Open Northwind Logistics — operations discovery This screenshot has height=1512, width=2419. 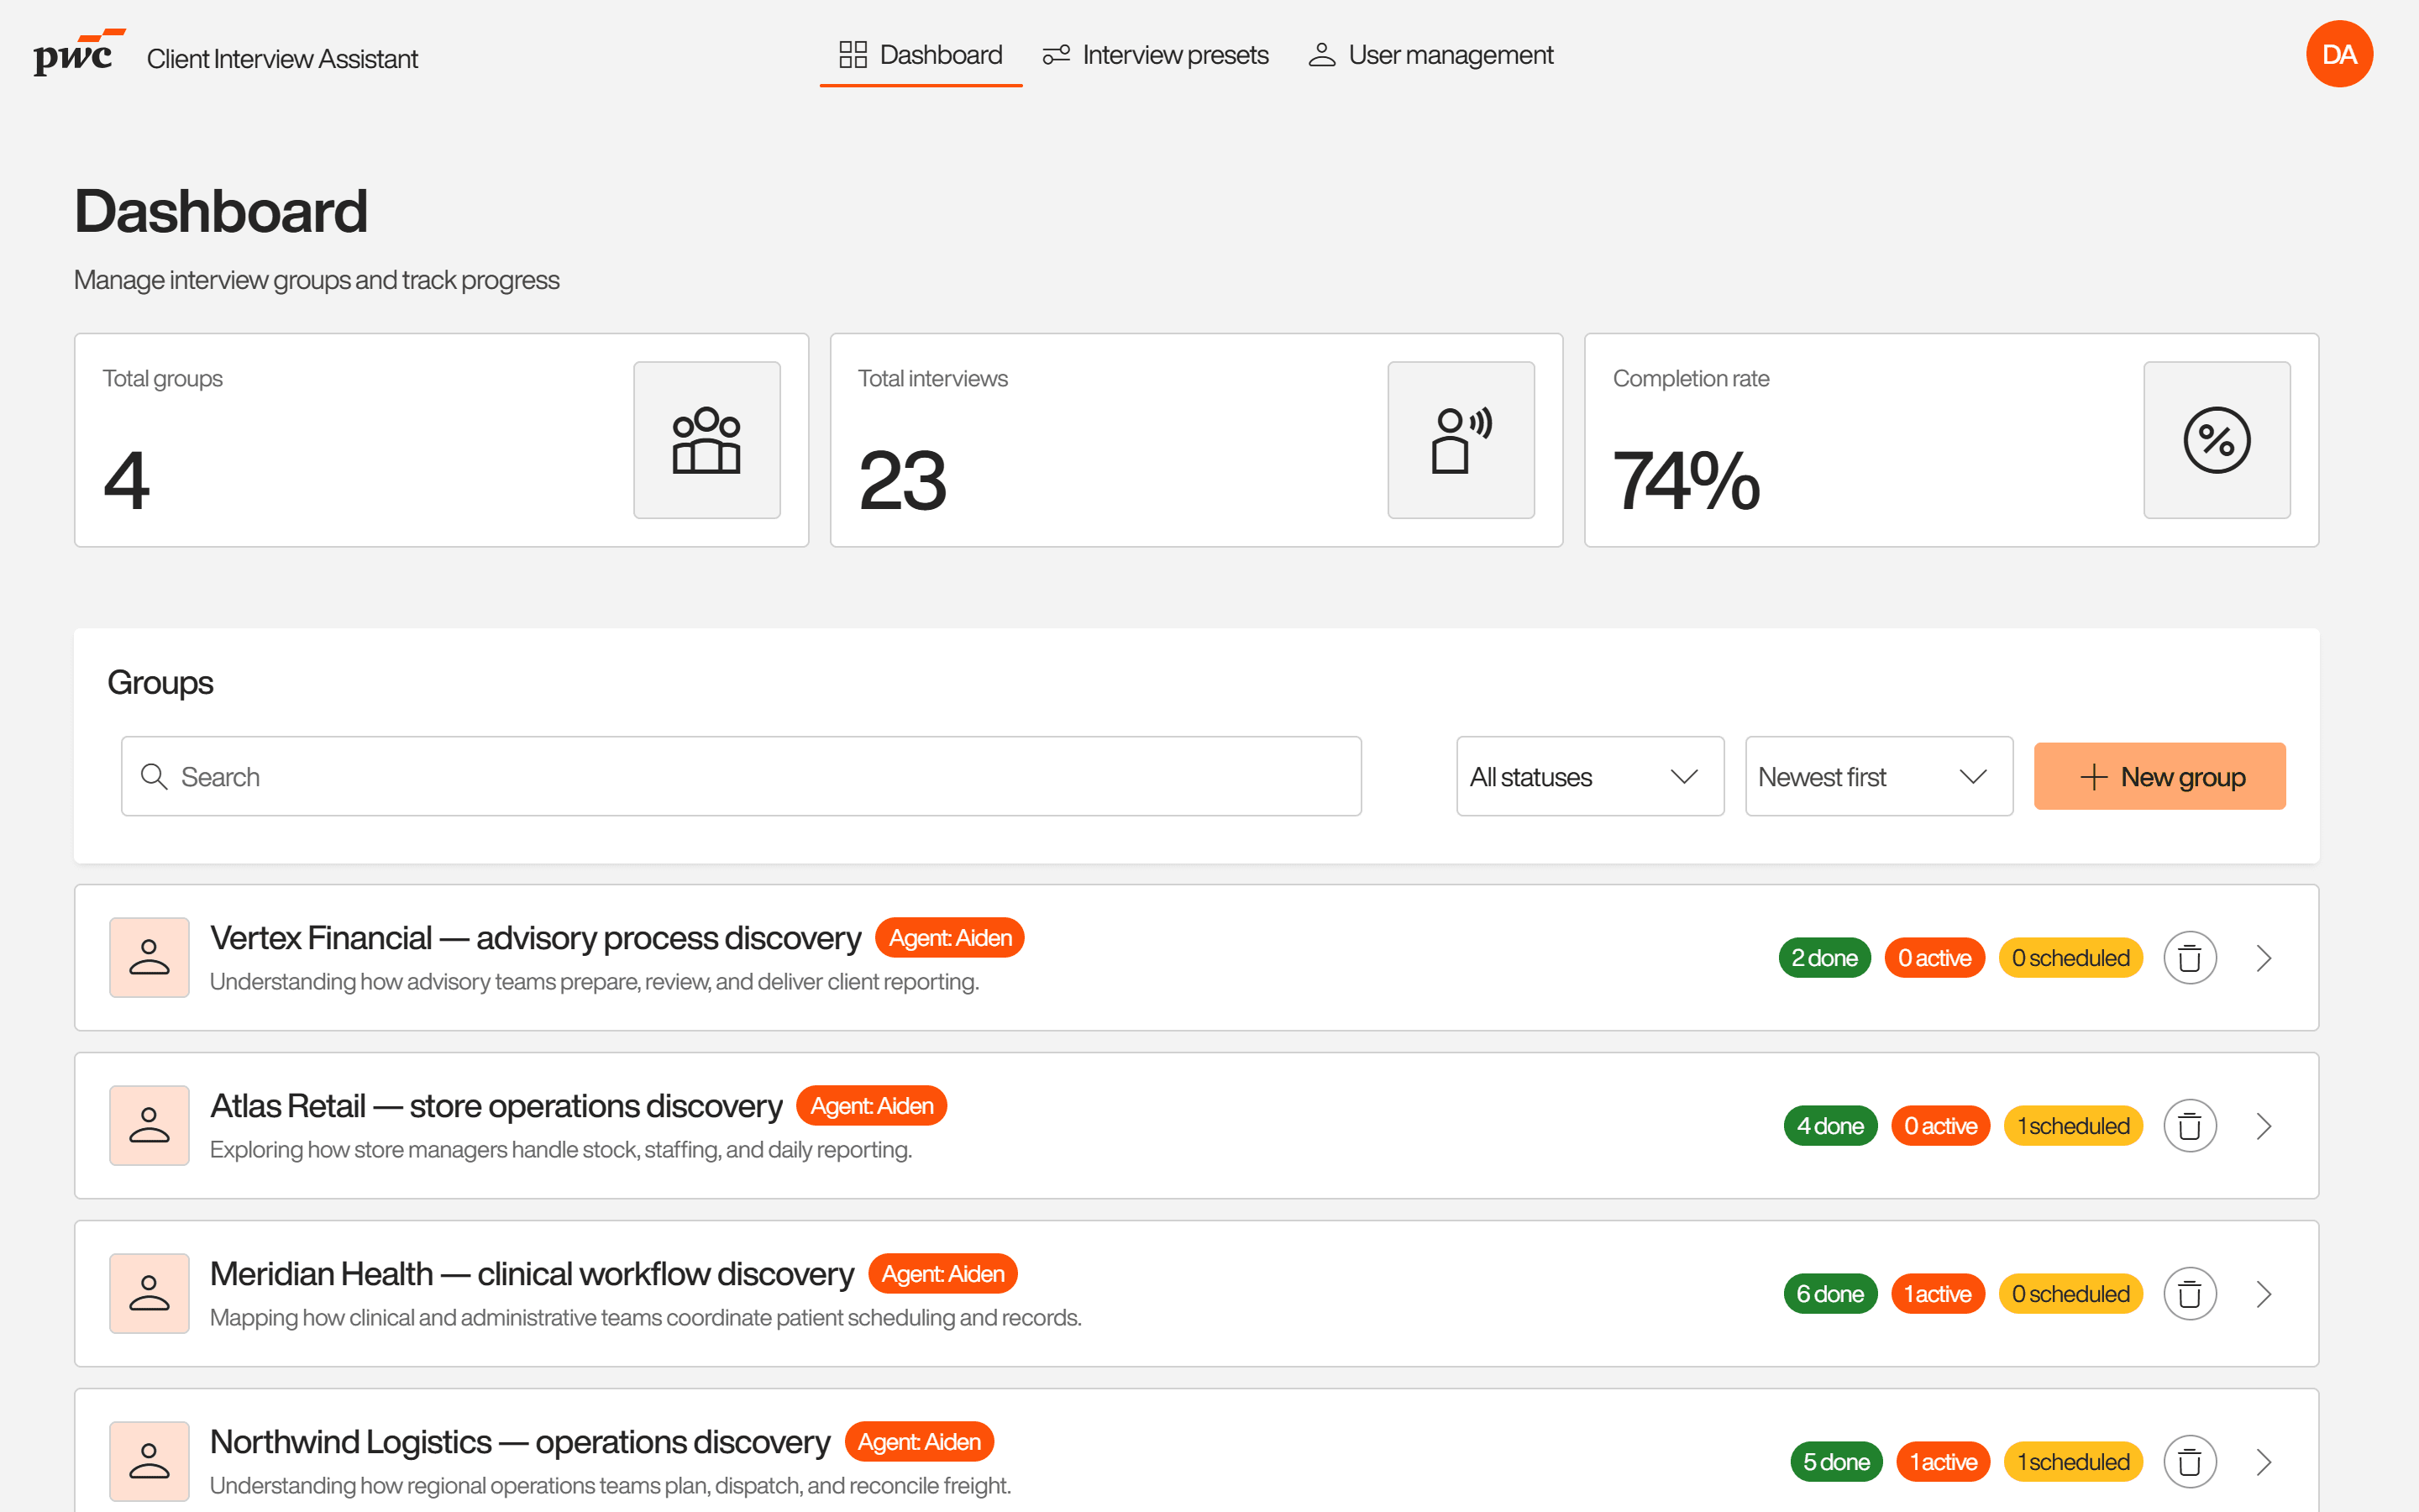520,1442
